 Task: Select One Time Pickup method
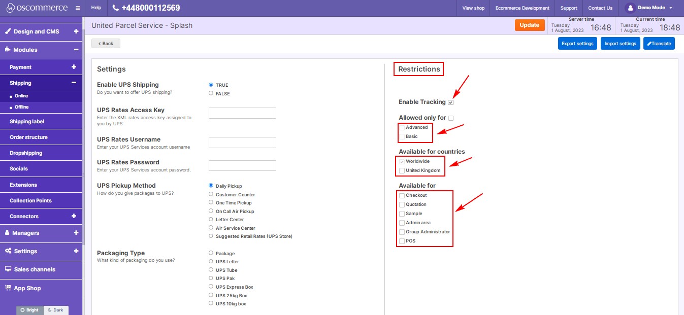211,202
